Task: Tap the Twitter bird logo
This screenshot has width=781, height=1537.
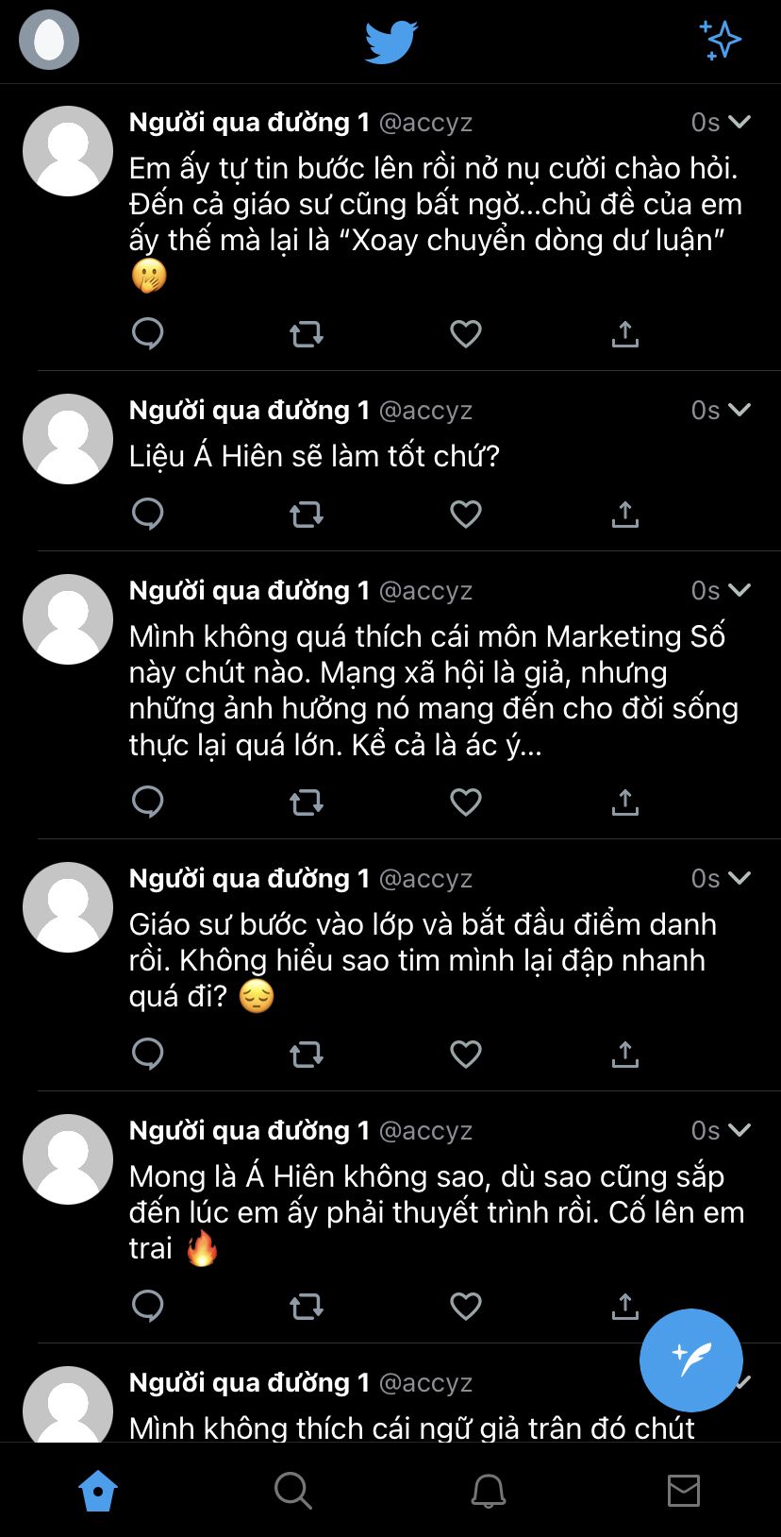Action: tap(390, 42)
